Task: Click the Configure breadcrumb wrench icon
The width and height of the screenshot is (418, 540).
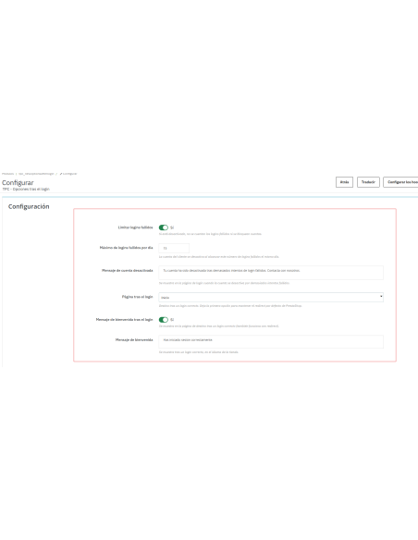Action: click(x=61, y=174)
